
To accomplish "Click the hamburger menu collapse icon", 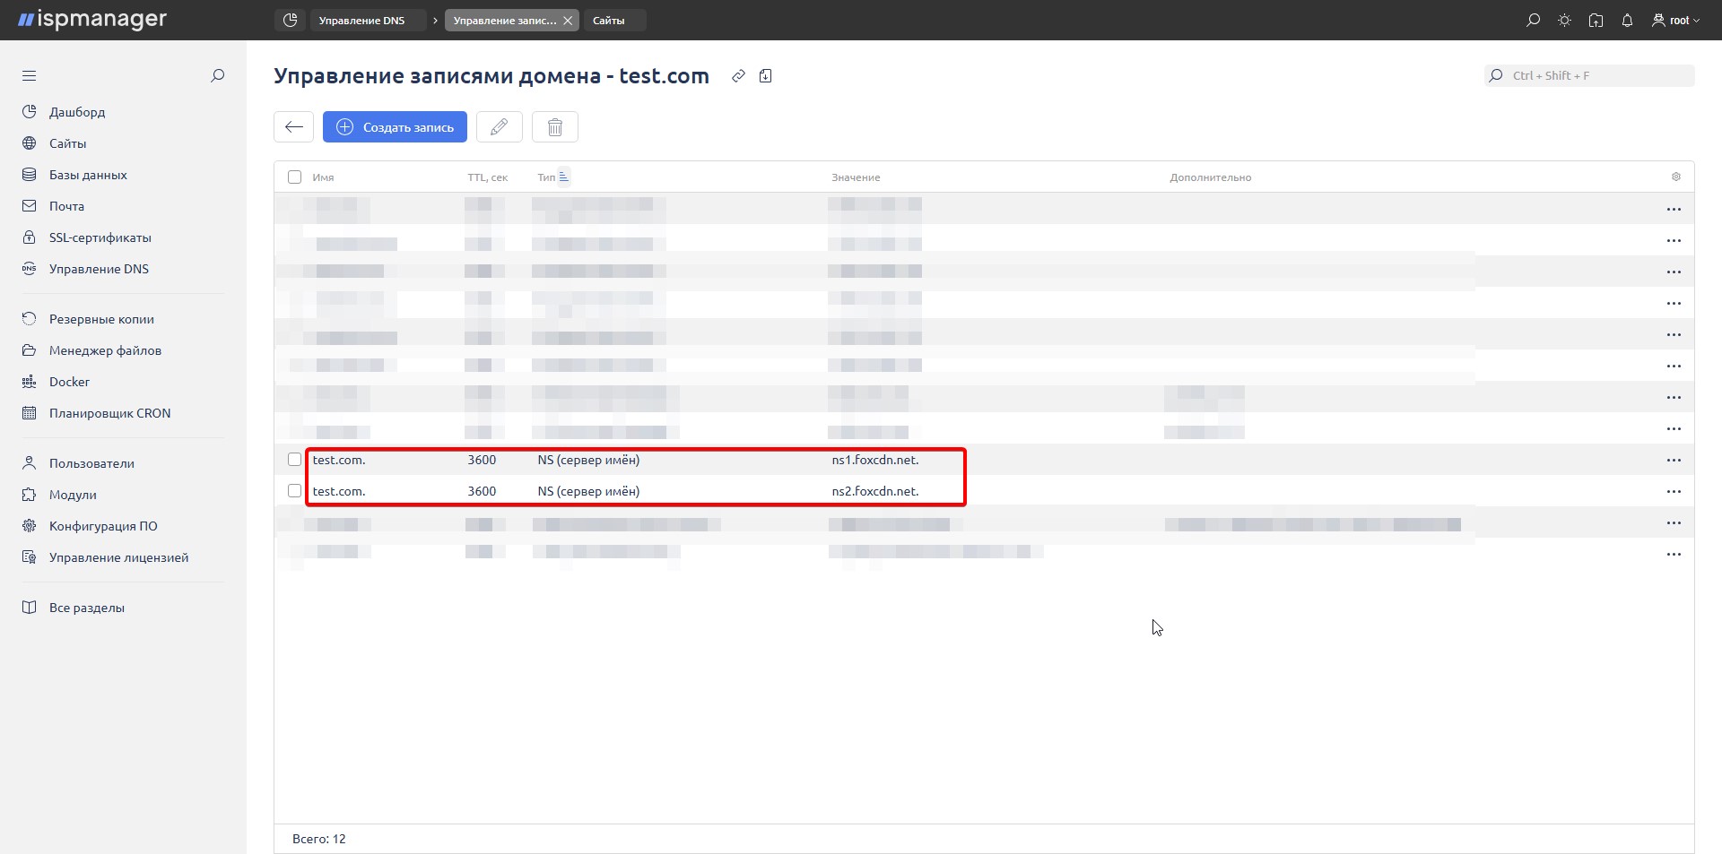I will coord(29,76).
